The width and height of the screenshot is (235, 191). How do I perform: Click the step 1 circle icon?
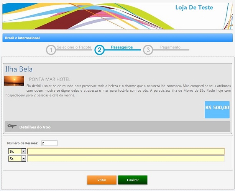[51, 50]
